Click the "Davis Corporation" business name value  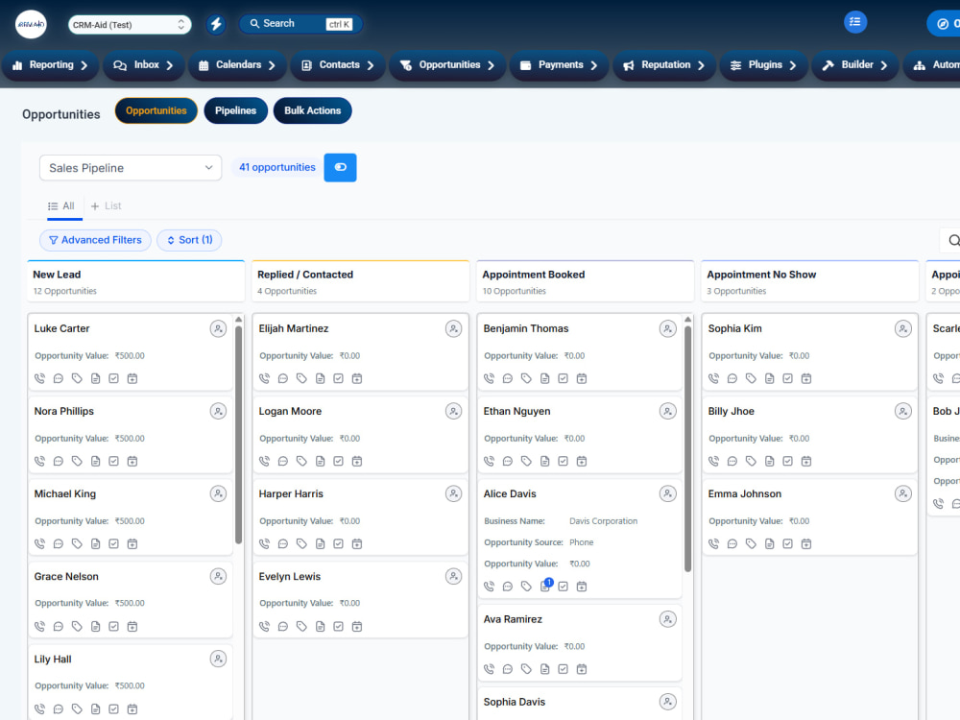(x=603, y=521)
